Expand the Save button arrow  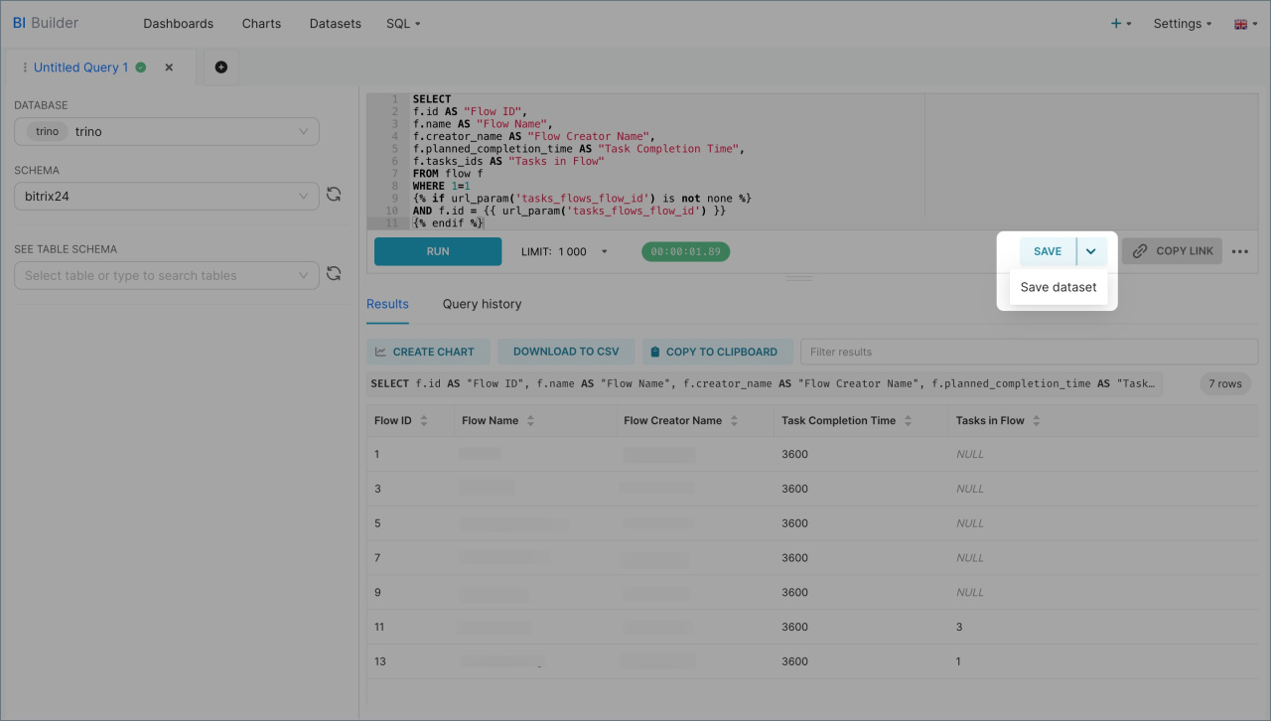coord(1090,252)
